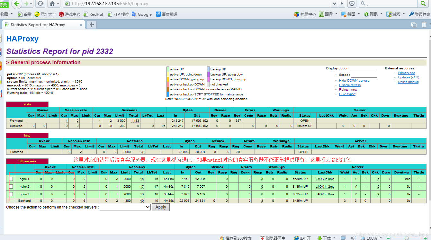This screenshot has width=431, height=240.
Task: Select the Statistics Report for HAProxy tab
Action: (x=43, y=24)
